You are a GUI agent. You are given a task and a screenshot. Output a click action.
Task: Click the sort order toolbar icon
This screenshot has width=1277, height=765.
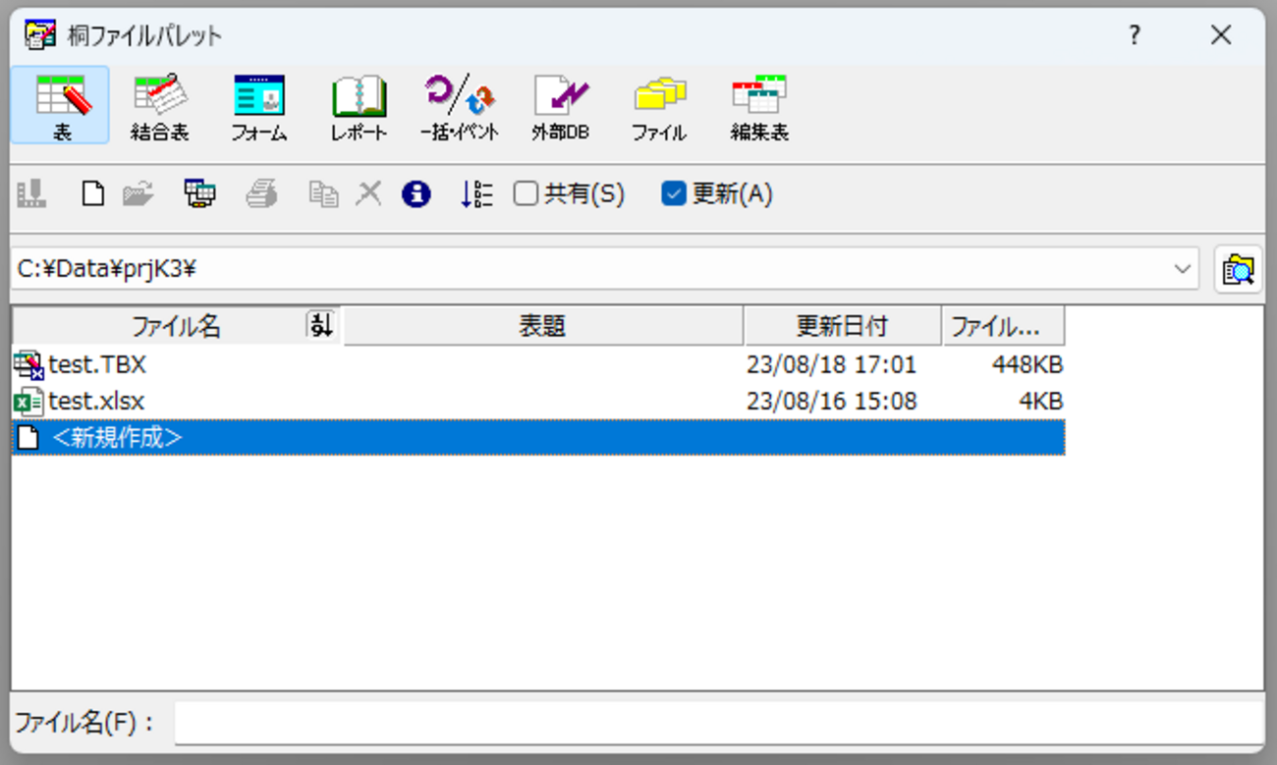[476, 194]
